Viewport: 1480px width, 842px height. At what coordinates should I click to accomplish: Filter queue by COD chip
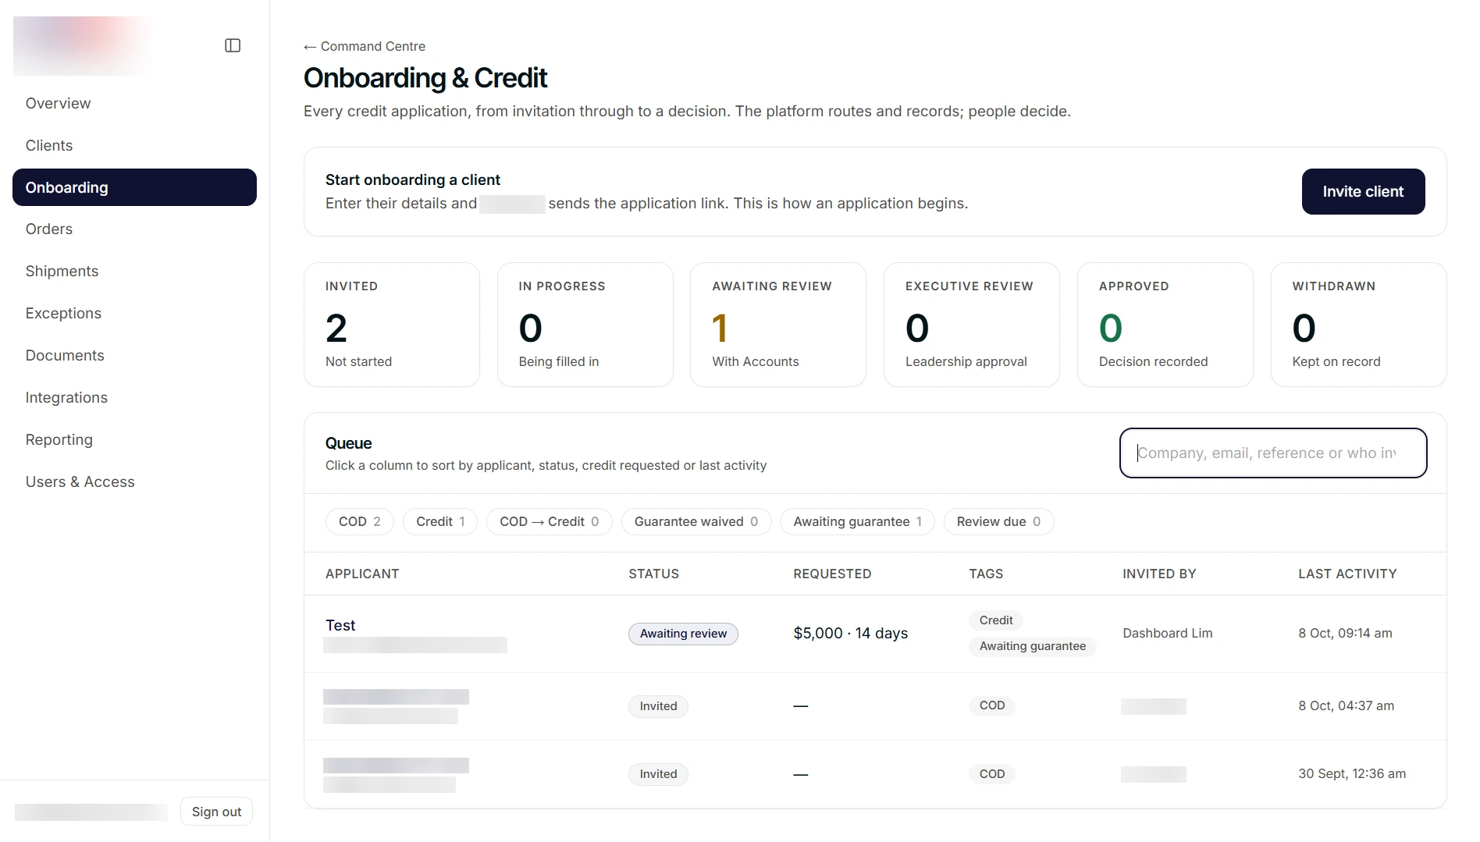pyautogui.click(x=360, y=521)
